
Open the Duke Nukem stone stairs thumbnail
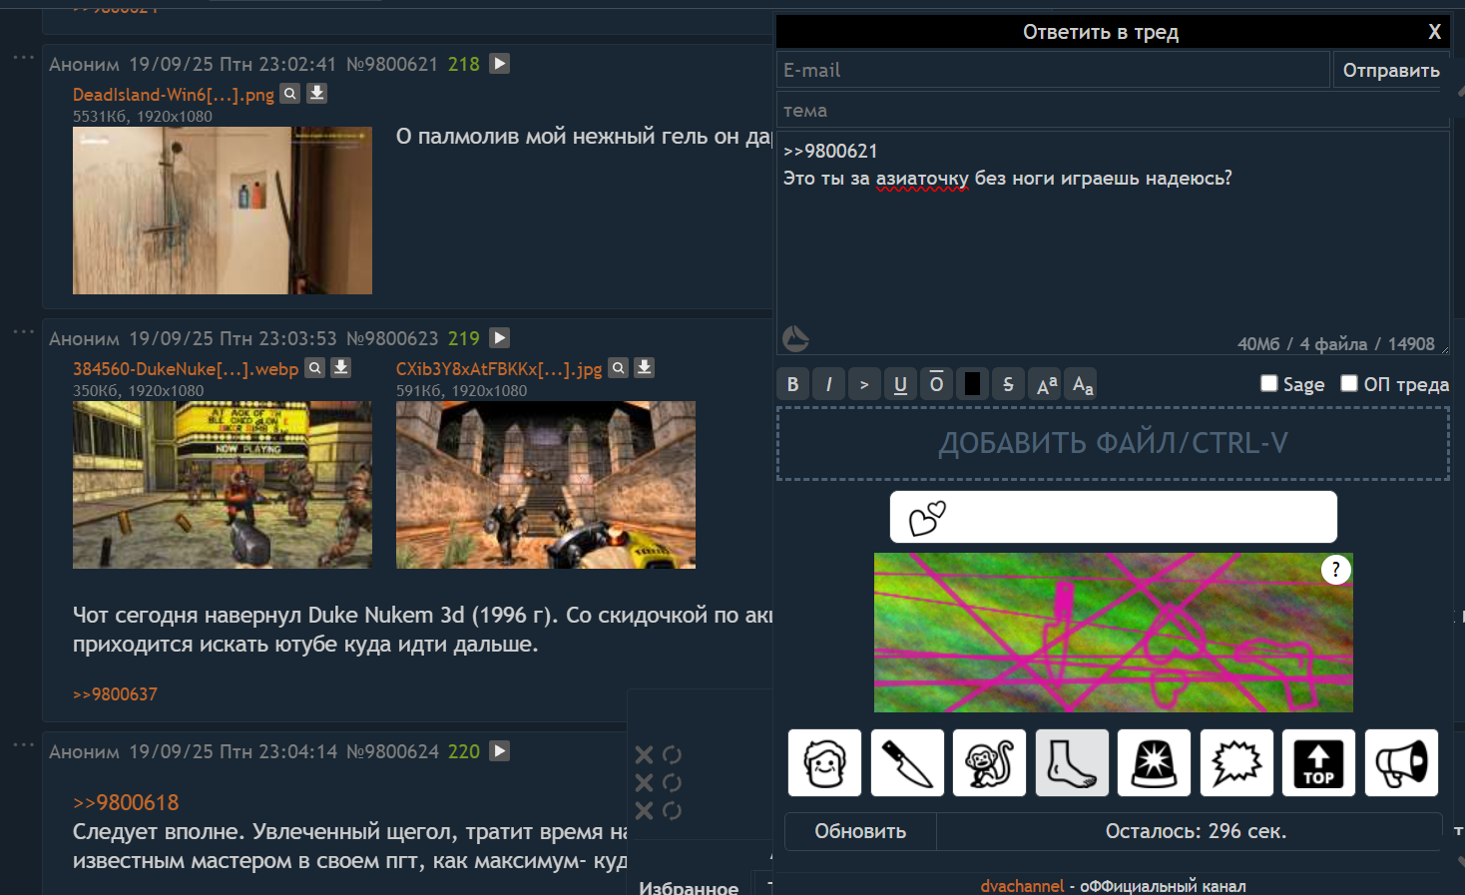[x=546, y=485]
